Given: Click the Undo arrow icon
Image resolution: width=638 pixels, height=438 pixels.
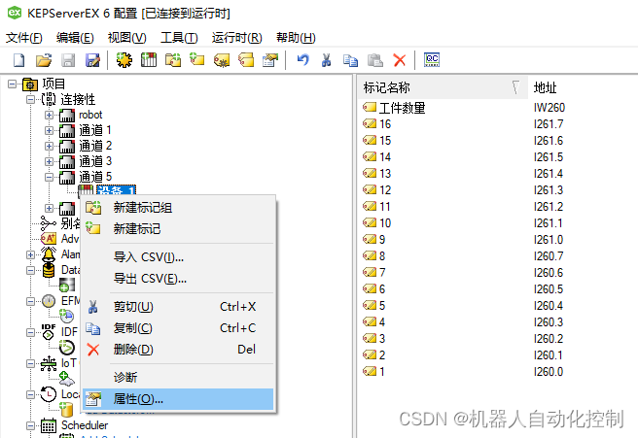Looking at the screenshot, I should coord(302,60).
